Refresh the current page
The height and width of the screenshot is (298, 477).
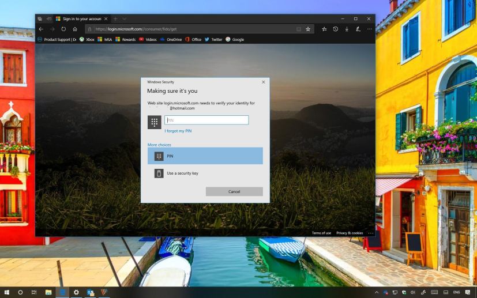63,29
